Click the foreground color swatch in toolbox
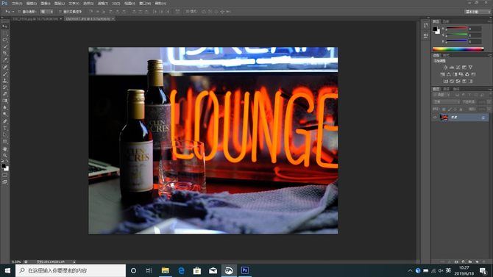493x277 pixels. point(4,165)
